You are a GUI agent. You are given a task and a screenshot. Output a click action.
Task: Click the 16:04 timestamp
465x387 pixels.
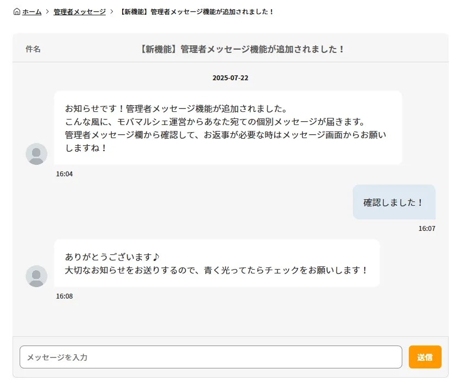64,174
